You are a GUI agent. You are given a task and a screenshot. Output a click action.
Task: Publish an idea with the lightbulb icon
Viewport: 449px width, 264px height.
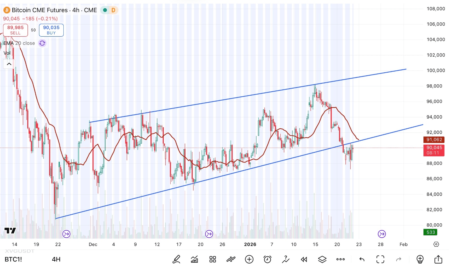coord(420,259)
